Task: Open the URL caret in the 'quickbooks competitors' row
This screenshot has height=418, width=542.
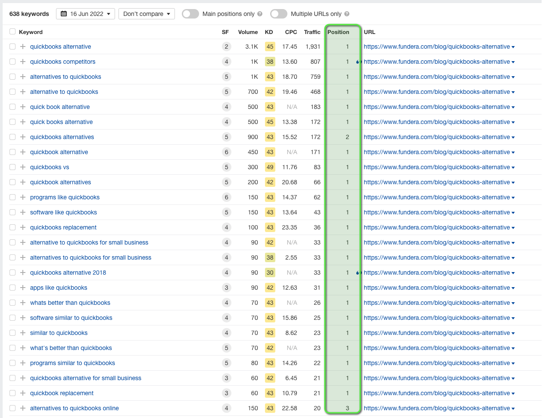Action: [513, 62]
